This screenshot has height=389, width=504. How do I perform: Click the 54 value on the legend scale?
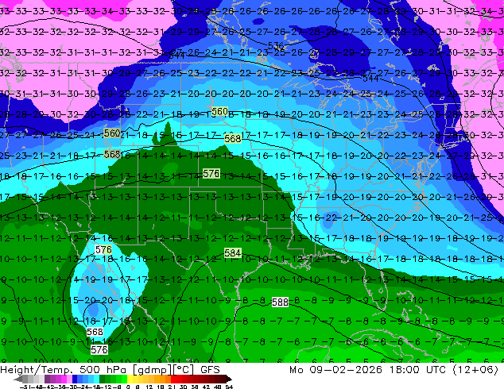228,387
